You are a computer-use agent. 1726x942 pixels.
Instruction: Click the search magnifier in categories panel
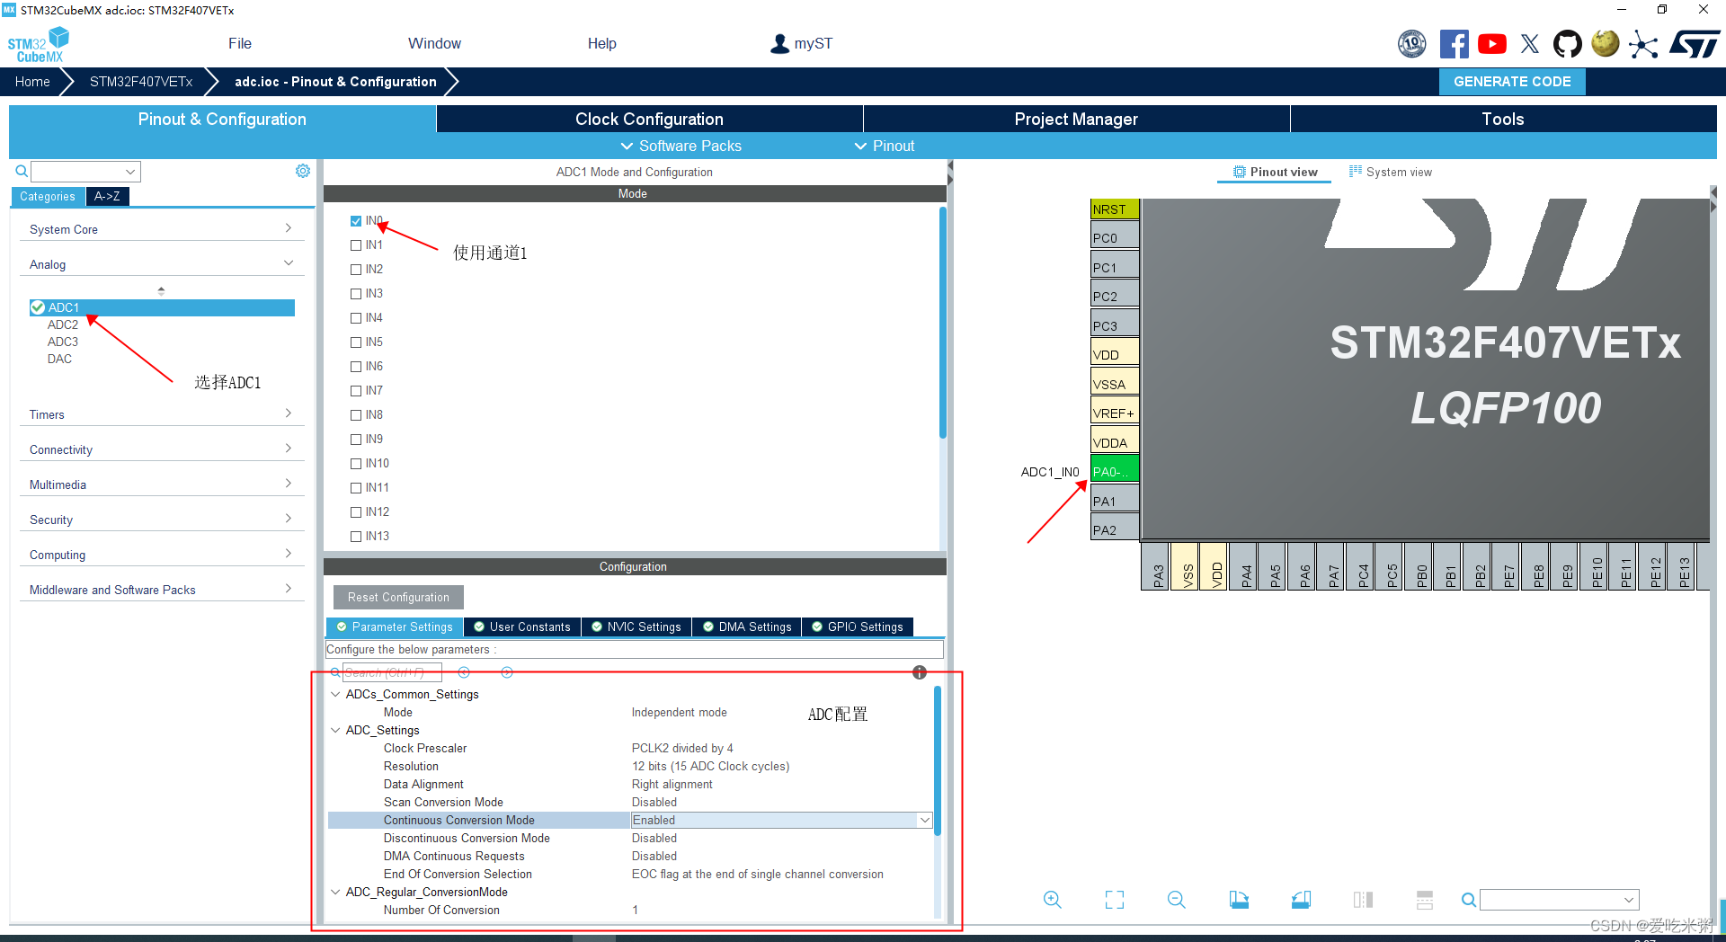(x=22, y=171)
